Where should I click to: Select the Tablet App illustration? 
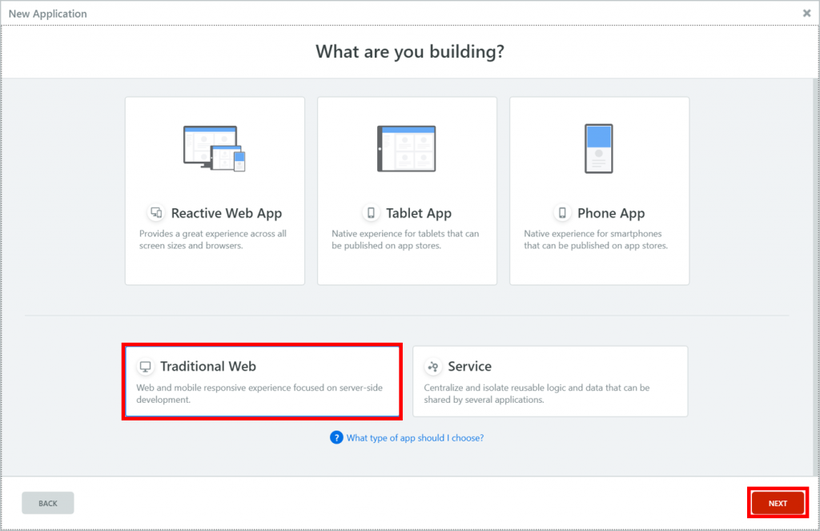click(407, 148)
